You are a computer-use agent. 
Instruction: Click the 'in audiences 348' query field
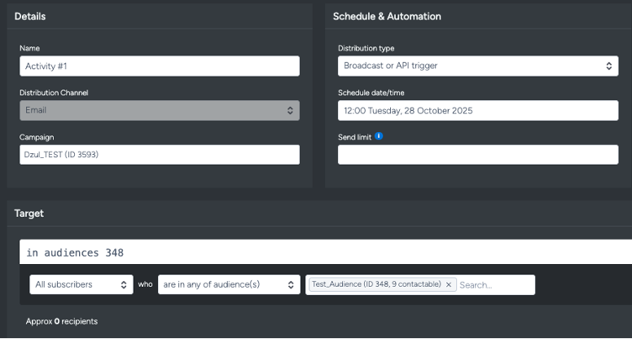click(326, 253)
